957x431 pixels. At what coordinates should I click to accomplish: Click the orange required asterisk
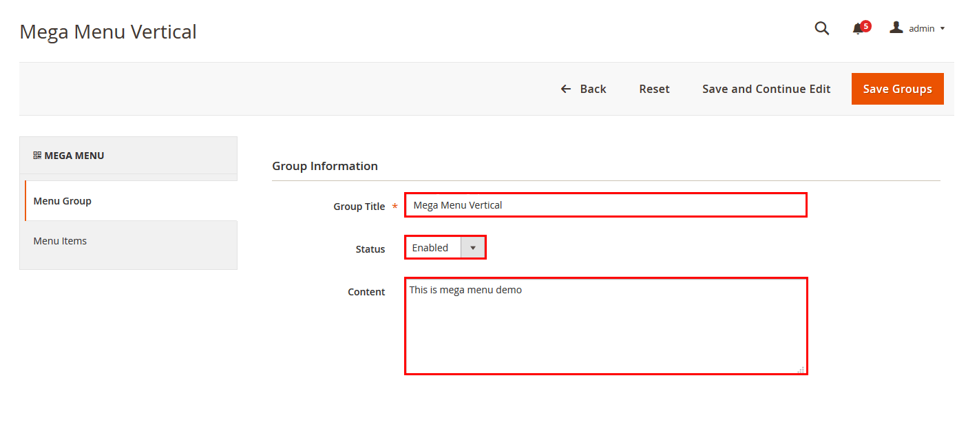(395, 207)
